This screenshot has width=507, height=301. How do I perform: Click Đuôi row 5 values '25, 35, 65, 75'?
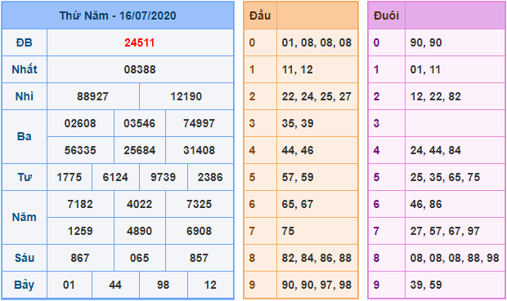click(445, 177)
